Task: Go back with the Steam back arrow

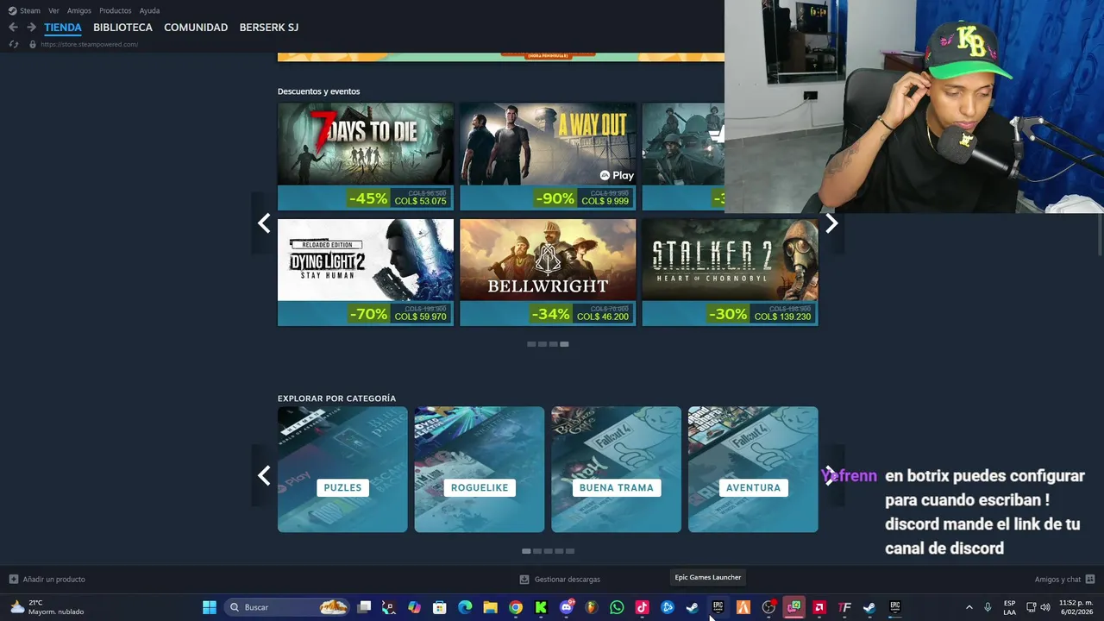Action: 13,28
